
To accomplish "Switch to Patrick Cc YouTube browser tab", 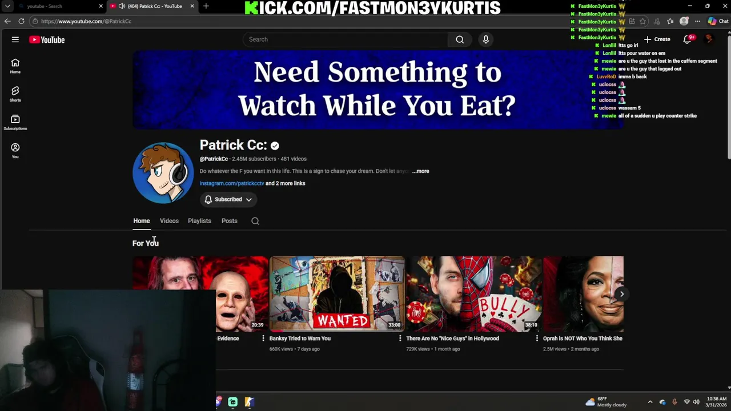I will point(152,6).
